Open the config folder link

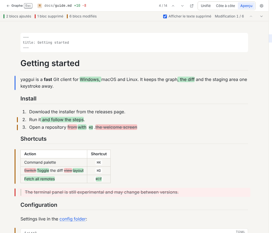pos(73,219)
